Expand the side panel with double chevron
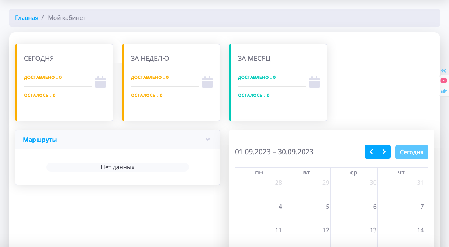This screenshot has height=247, width=449. coord(443,71)
